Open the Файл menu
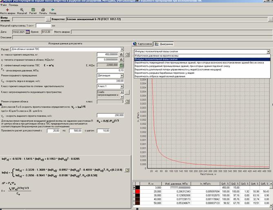 pos(4,5)
